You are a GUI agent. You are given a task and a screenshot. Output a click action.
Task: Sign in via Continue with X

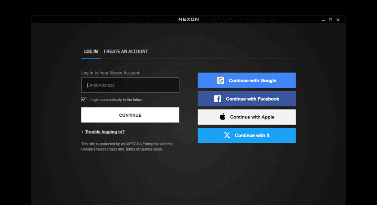click(247, 135)
